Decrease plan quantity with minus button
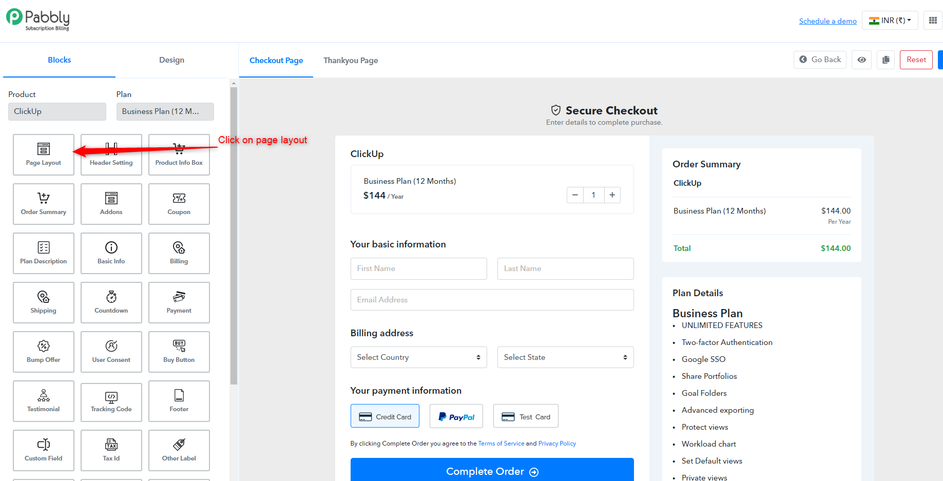 tap(575, 195)
